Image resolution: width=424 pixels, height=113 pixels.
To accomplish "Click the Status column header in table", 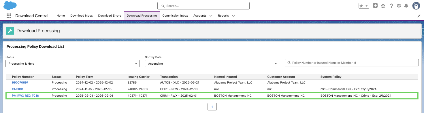I will click(x=56, y=77).
